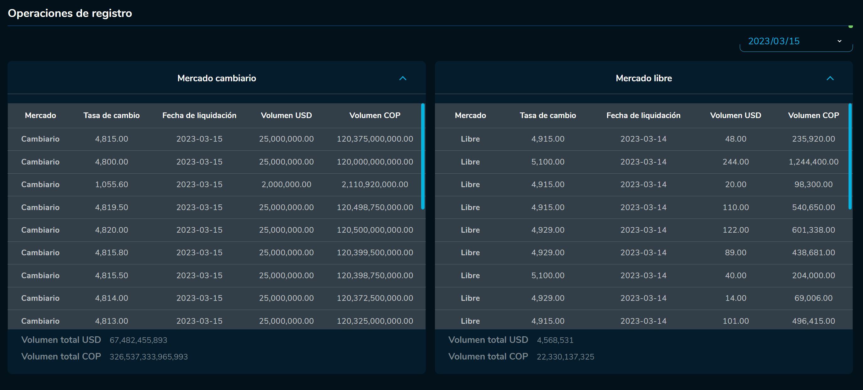Open the 2023/03/15 date dropdown
Image resolution: width=863 pixels, height=390 pixels.
tap(774, 41)
